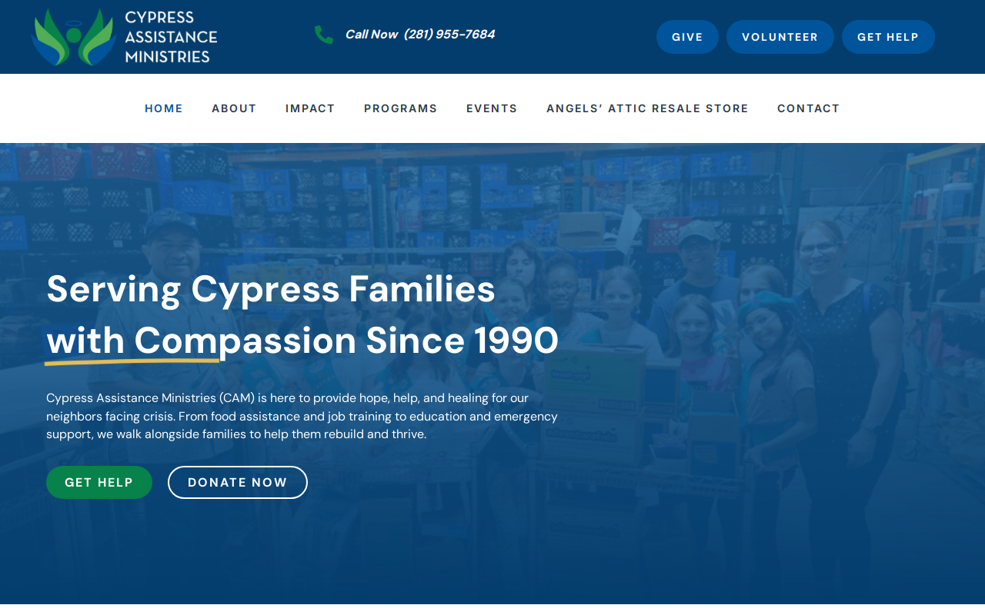Viewport: 985px width, 615px height.
Task: Click the green GET HELP hero button
Action: coord(99,483)
